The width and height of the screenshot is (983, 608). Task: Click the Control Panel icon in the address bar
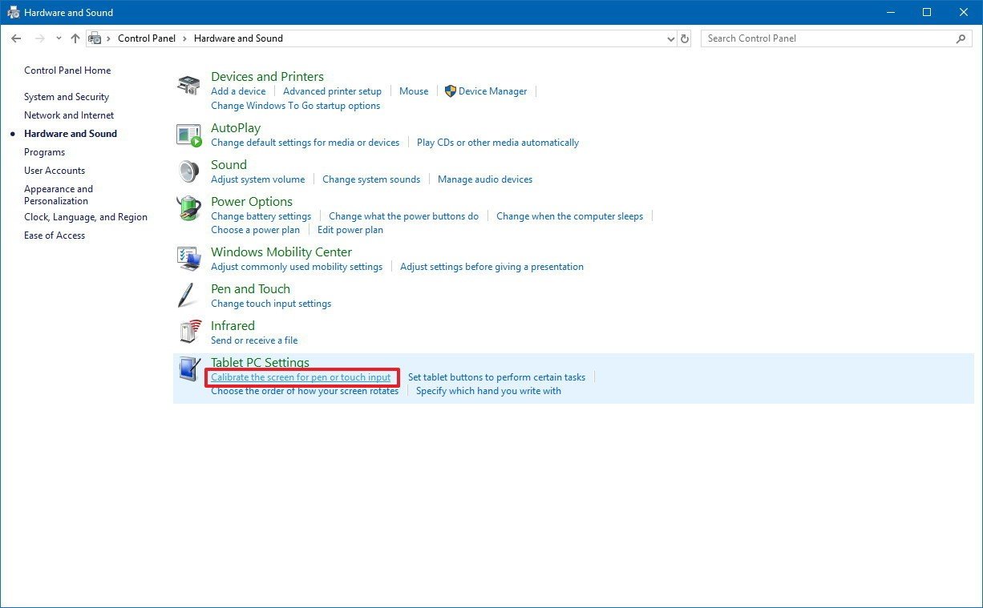click(x=95, y=38)
